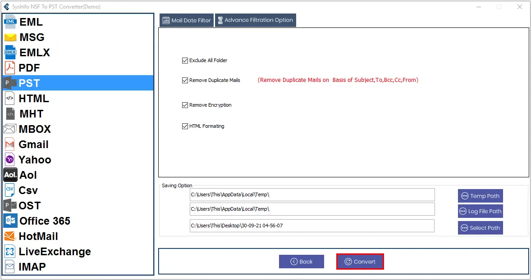531x280 pixels.
Task: Click the PDF file icon
Action: [x=10, y=68]
